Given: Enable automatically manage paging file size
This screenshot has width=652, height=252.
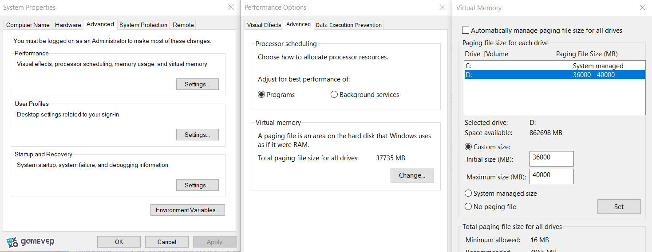Looking at the screenshot, I should 542,31.
